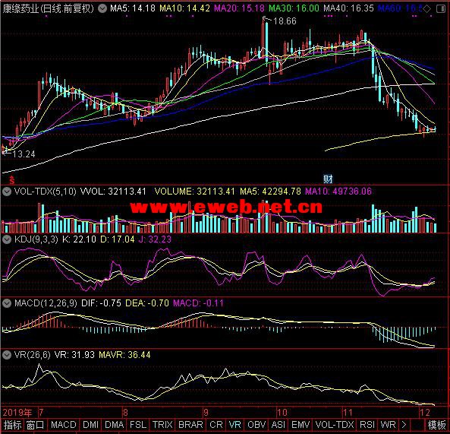Click the K: 22.10 value
The image size is (450, 434).
(x=79, y=239)
